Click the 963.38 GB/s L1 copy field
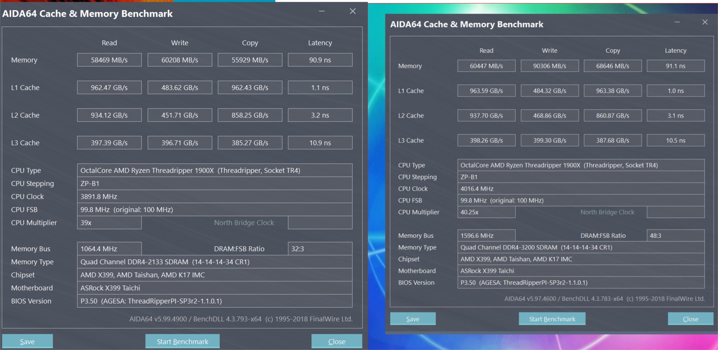Screen dimensions: 718x350 coord(613,91)
